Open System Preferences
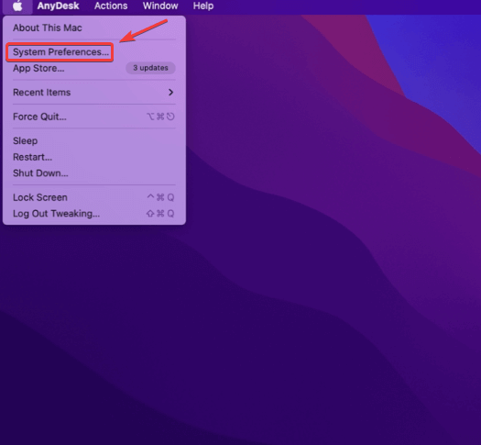 pos(94,52)
